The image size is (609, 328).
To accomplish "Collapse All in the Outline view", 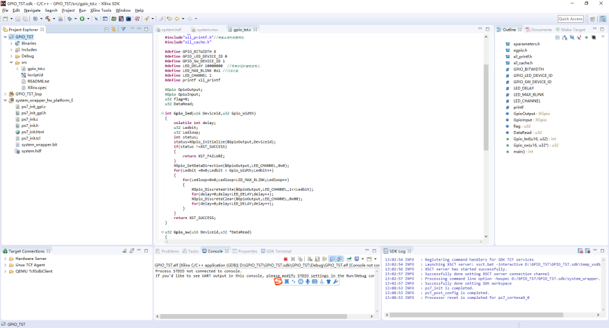I will click(558, 37).
